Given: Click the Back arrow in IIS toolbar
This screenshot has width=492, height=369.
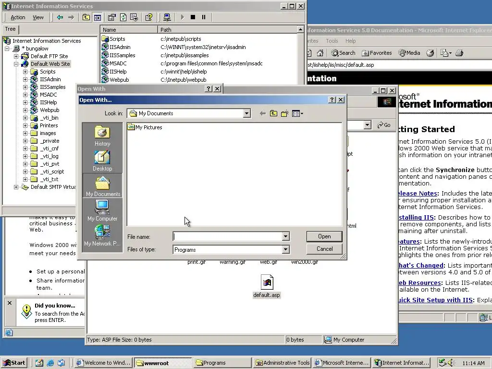Looking at the screenshot, I should [60, 17].
